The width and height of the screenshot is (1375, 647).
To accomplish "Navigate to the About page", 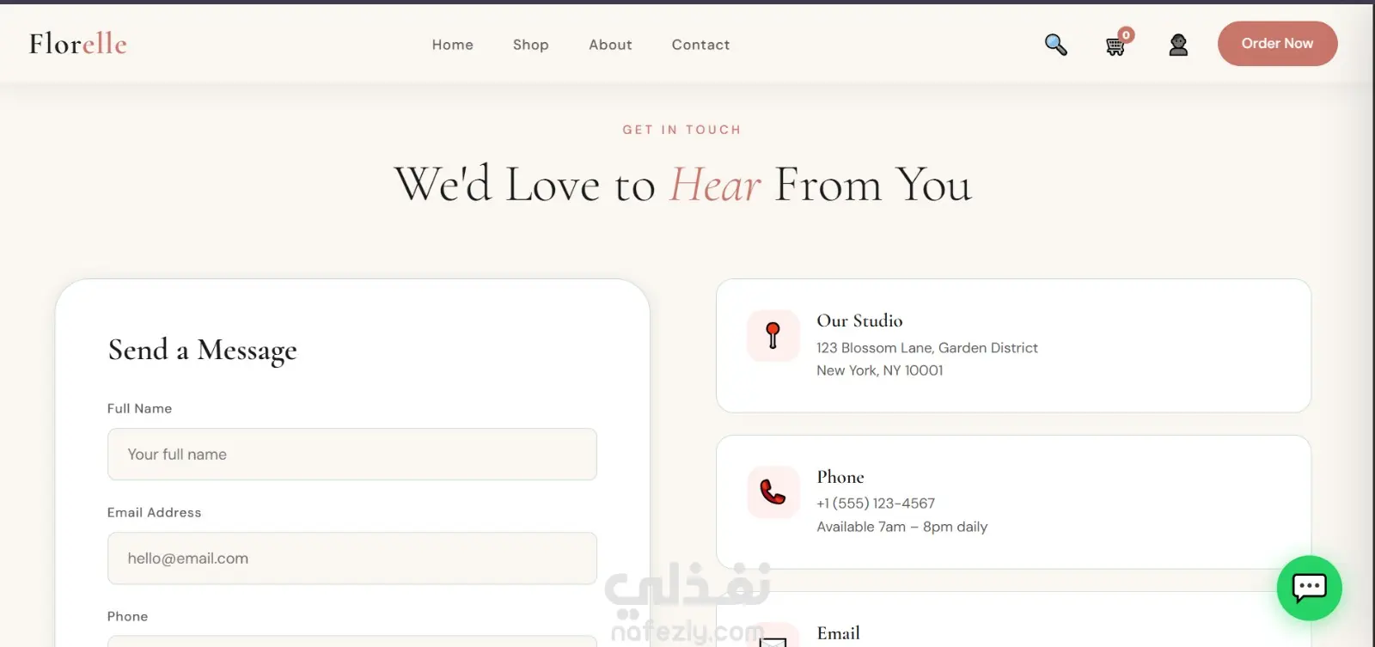I will (x=610, y=45).
